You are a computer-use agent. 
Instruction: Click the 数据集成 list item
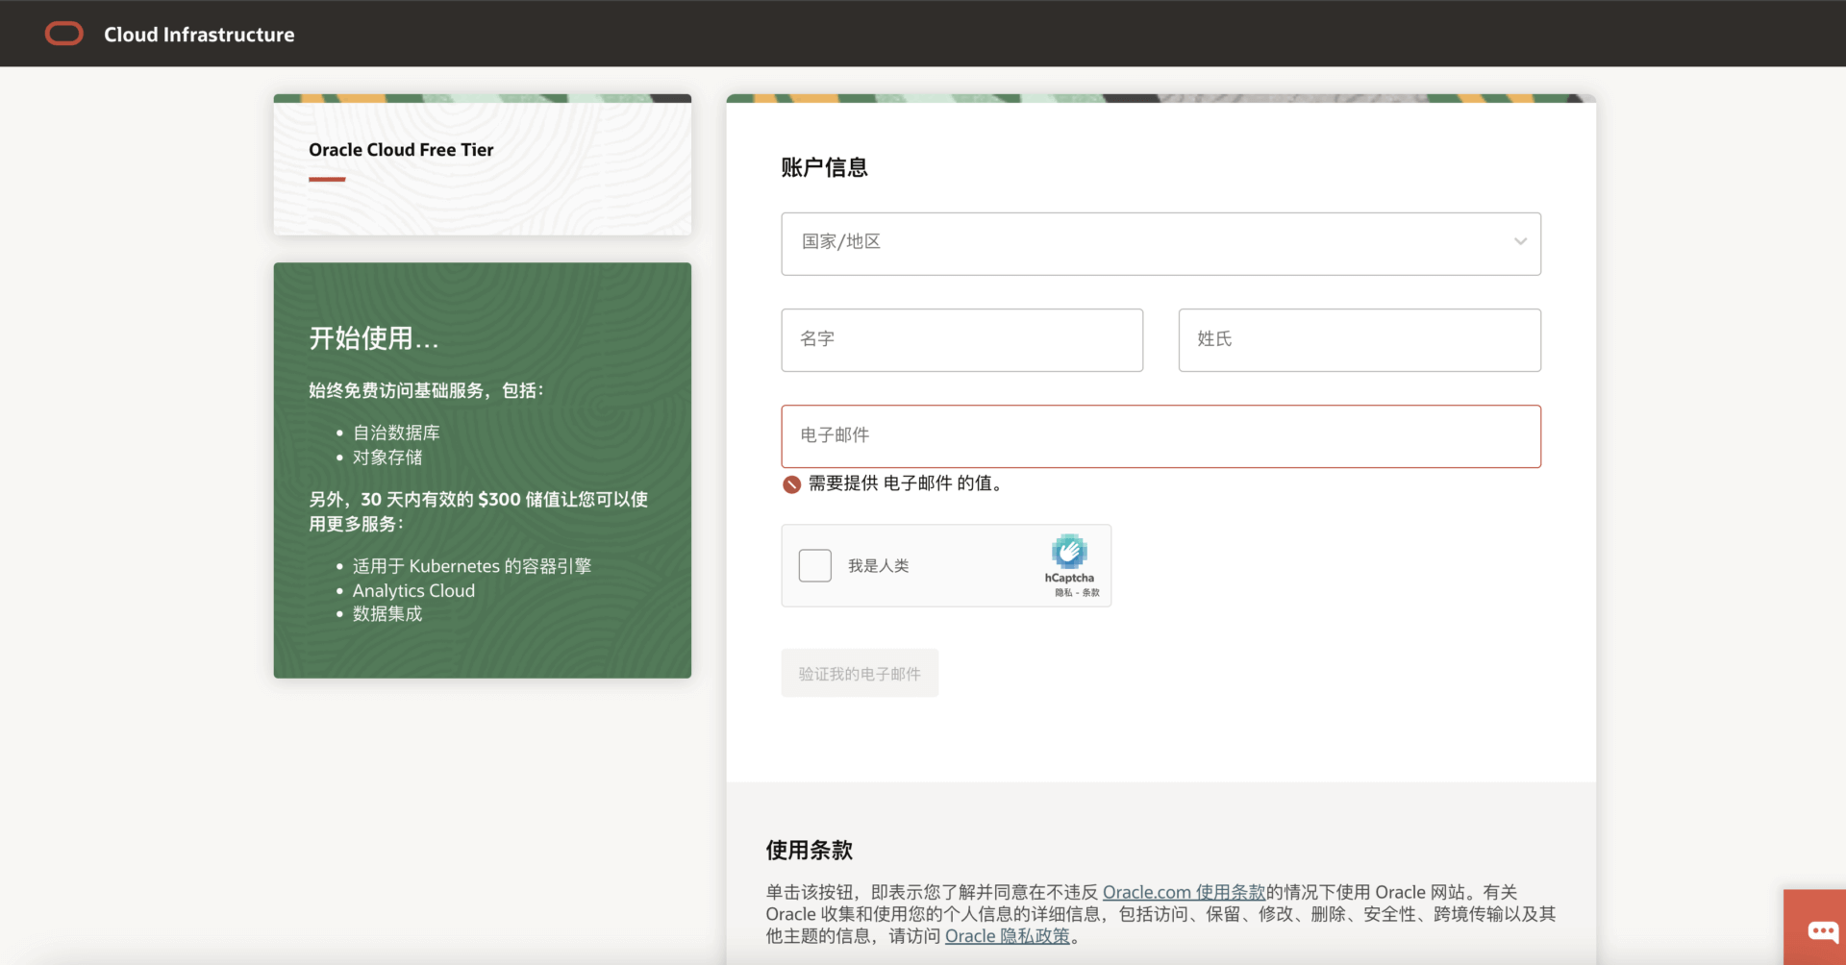click(387, 614)
